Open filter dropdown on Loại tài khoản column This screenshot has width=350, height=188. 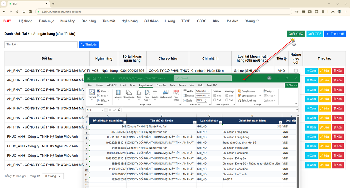coord(220,122)
